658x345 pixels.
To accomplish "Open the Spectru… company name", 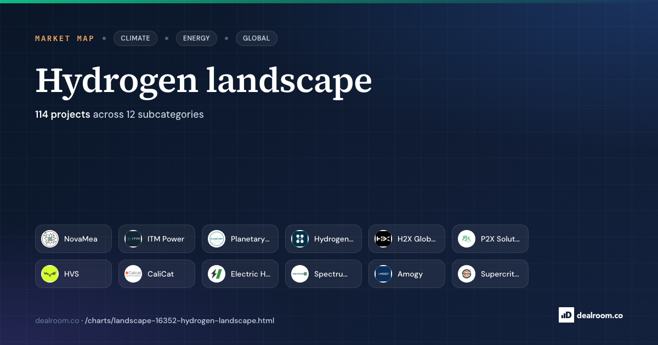I will [x=331, y=274].
